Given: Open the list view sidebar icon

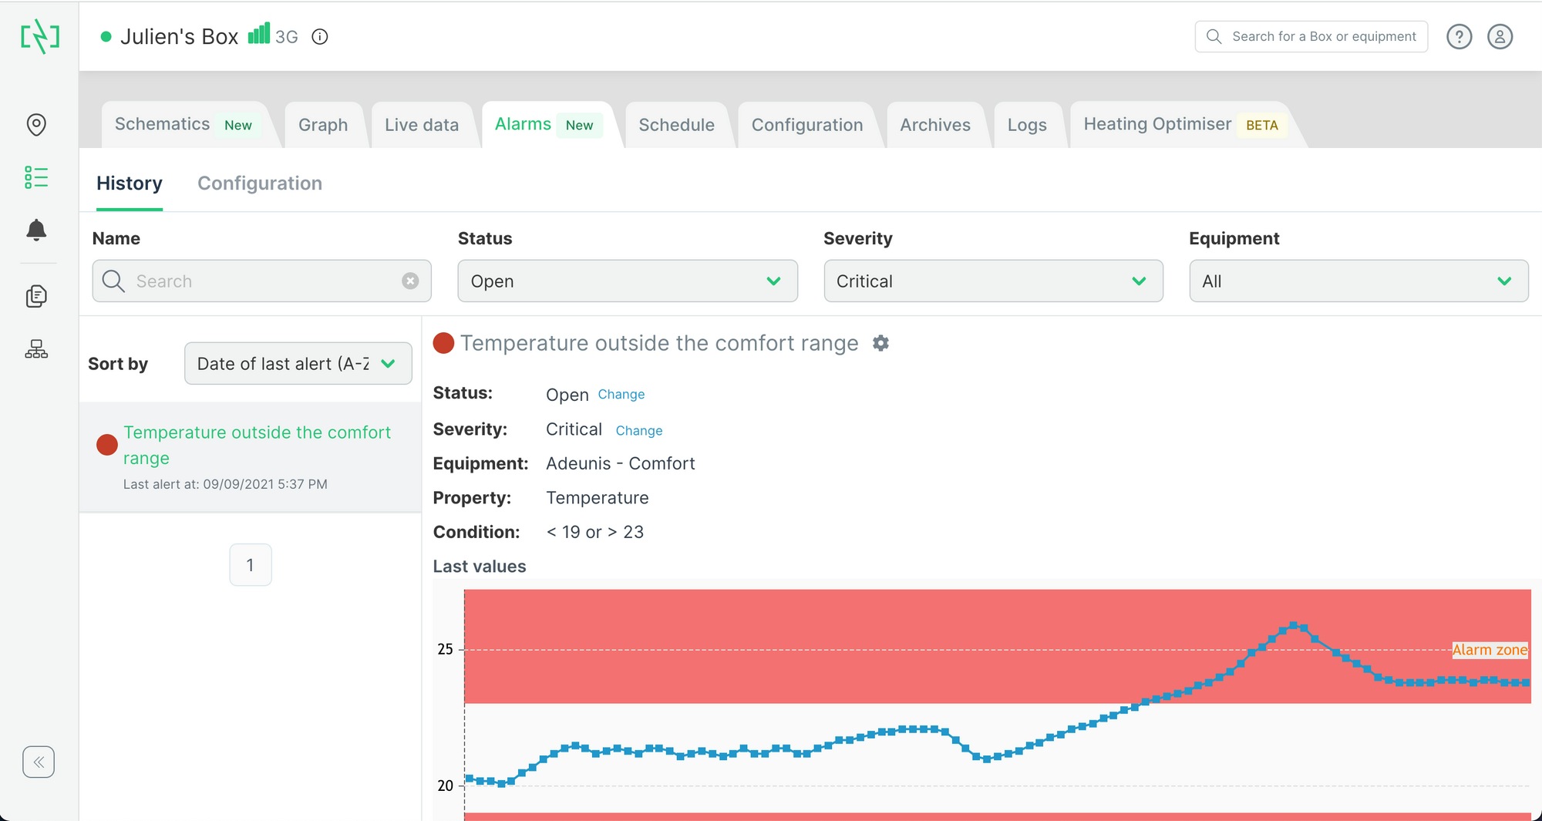Looking at the screenshot, I should pos(36,177).
